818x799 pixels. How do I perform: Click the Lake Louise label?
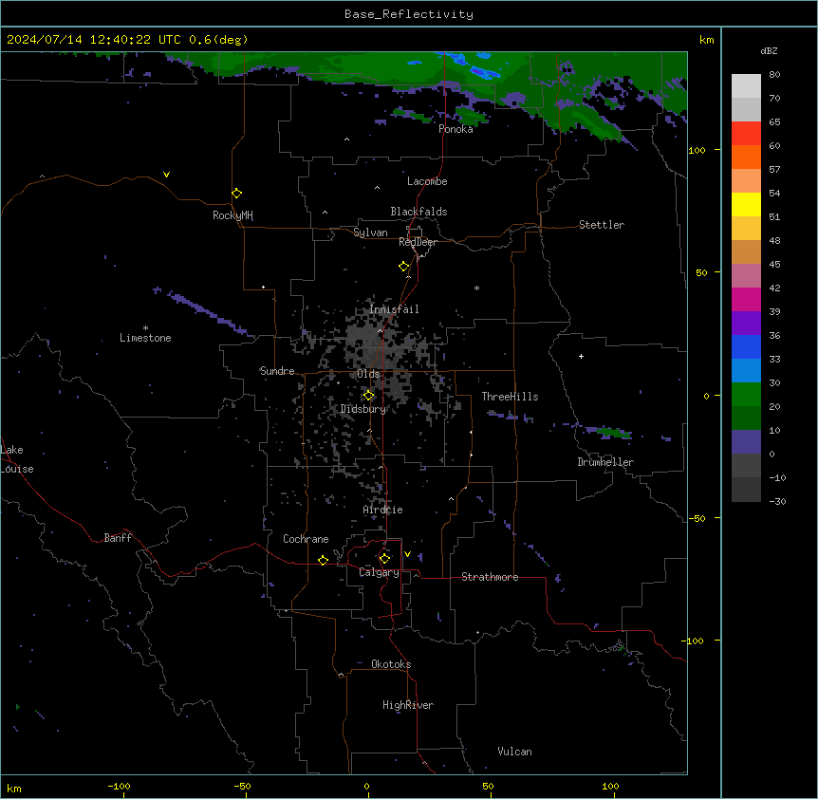(x=17, y=459)
